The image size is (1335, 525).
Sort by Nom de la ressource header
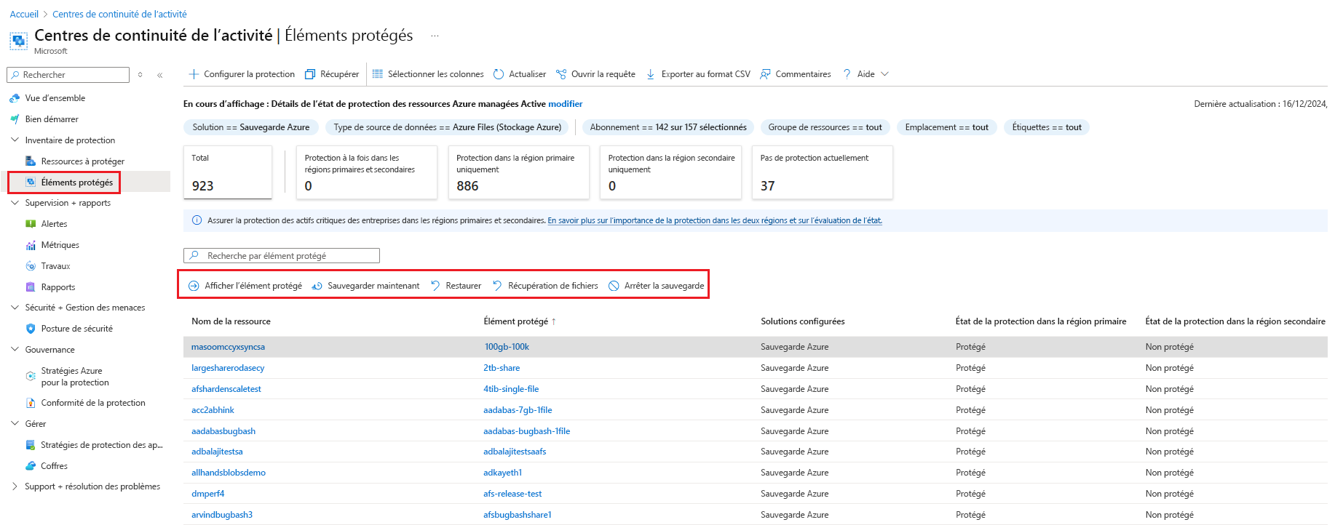tap(231, 321)
